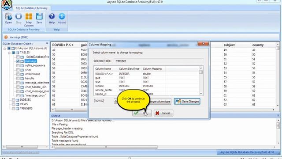
Task: Pin the SQLite Database Objects panel
Action: point(47,43)
